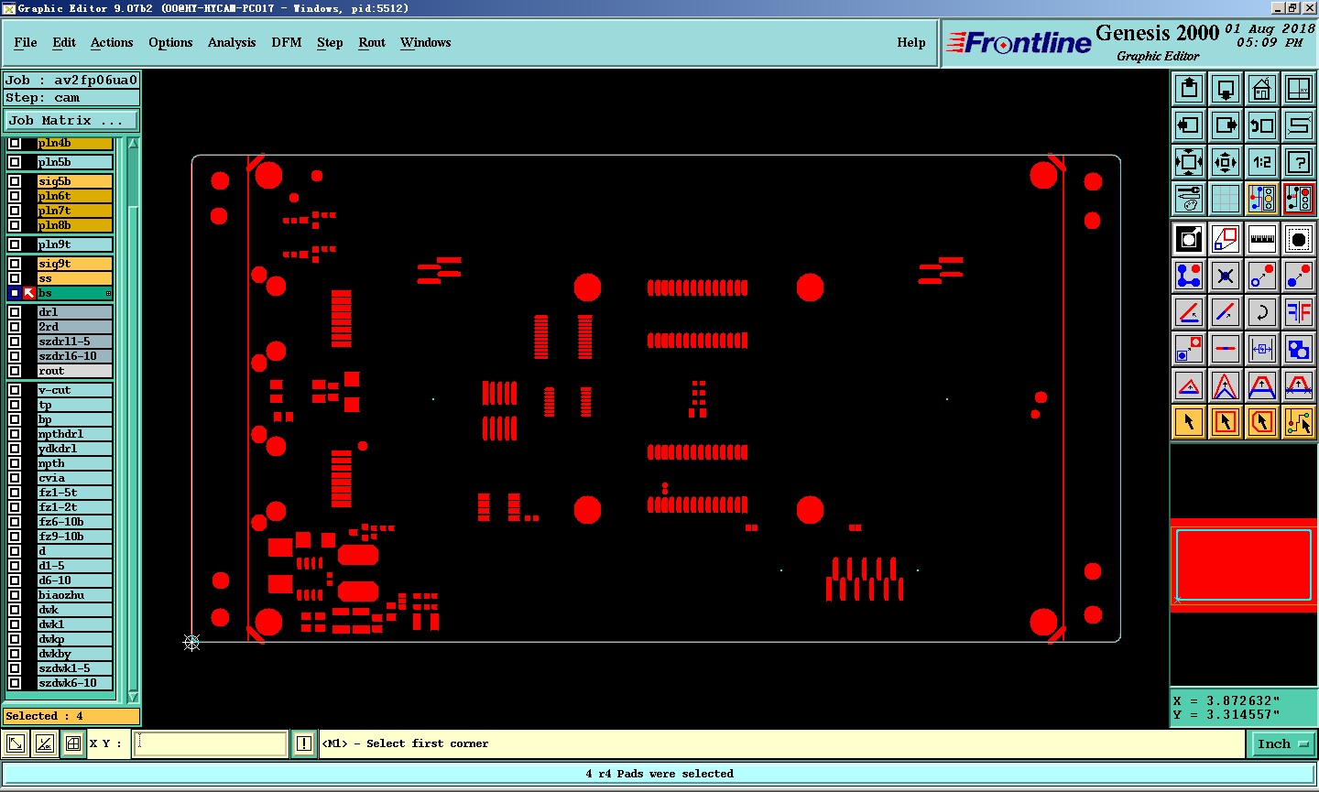
Task: Click the pan right view icon
Action: click(1226, 125)
